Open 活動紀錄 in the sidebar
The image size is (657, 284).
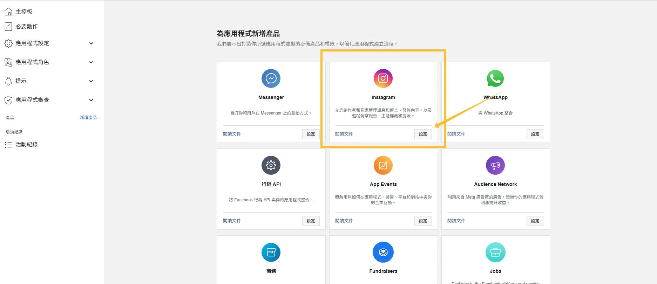tap(26, 144)
